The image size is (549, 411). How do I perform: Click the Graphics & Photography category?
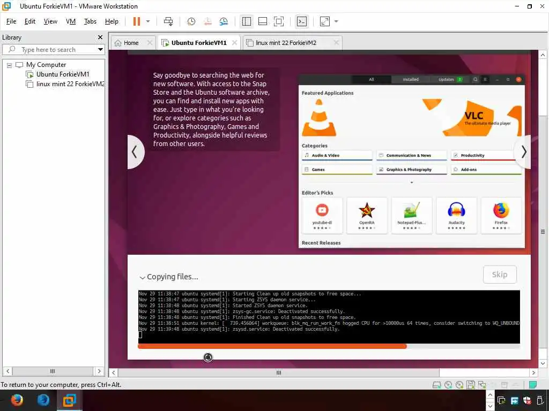coord(411,170)
